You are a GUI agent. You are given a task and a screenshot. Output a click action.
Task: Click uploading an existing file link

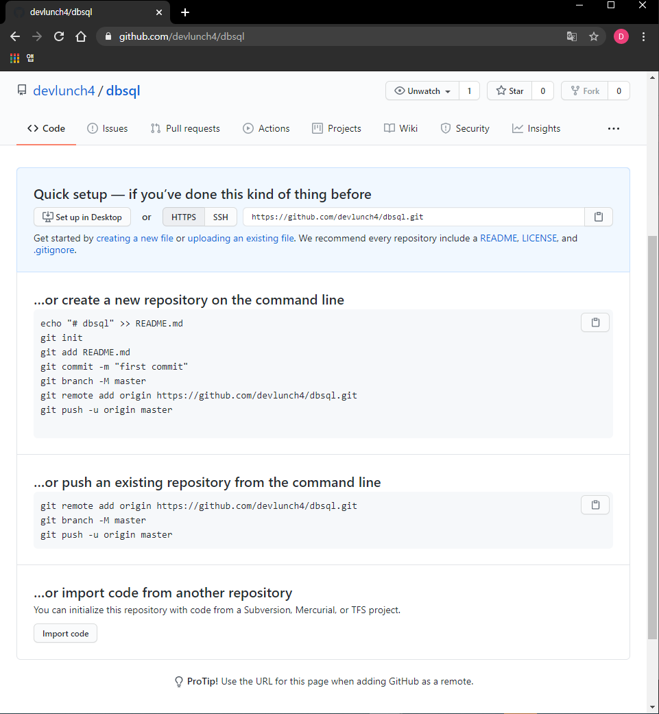coord(241,238)
